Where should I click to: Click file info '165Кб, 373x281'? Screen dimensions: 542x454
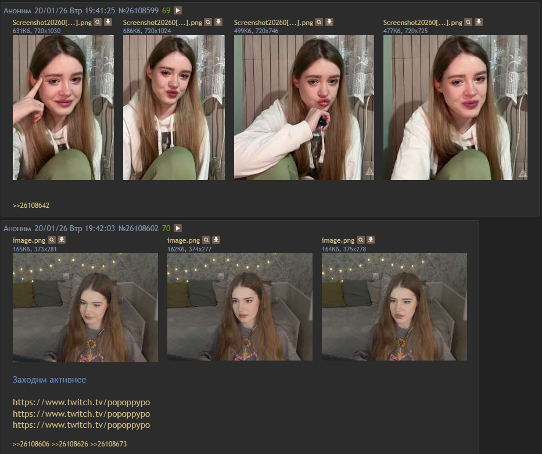[35, 248]
